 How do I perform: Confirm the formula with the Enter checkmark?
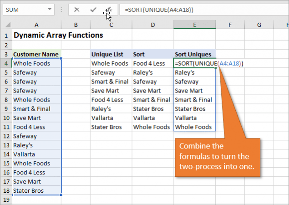pyautogui.click(x=93, y=10)
